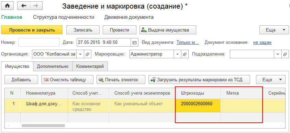Focus the Номер input field
Viewport: 290px width, 133px height.
click(39, 43)
